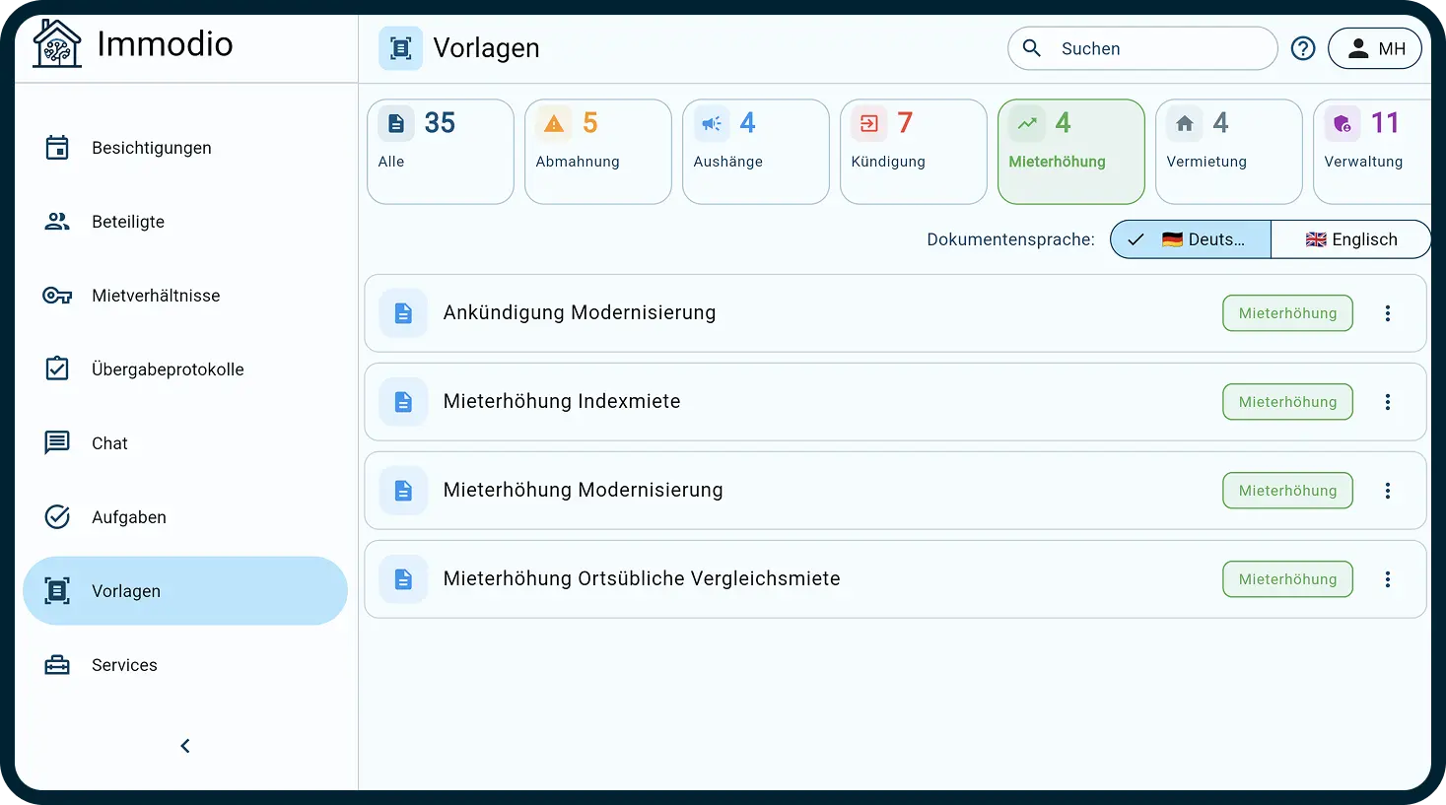Open three-dot menu for Ortsübliche Vergleichsmiete
Screen dimensions: 1446x805
click(1388, 579)
